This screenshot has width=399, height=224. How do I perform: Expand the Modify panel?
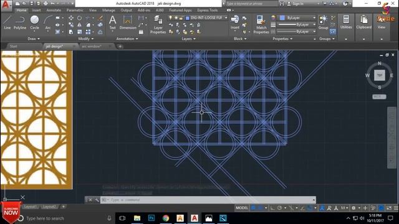(x=86, y=39)
